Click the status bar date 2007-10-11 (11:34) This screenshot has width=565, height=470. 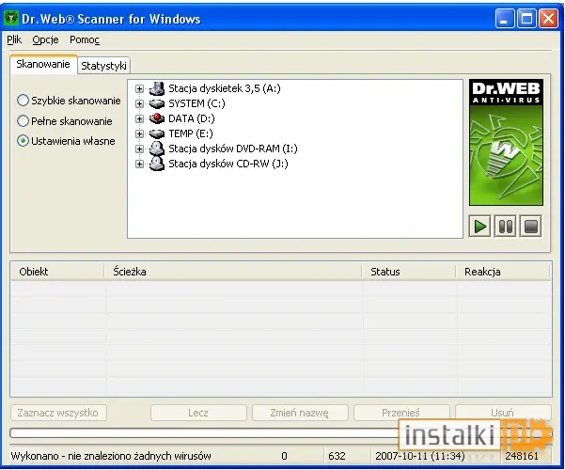click(x=420, y=456)
